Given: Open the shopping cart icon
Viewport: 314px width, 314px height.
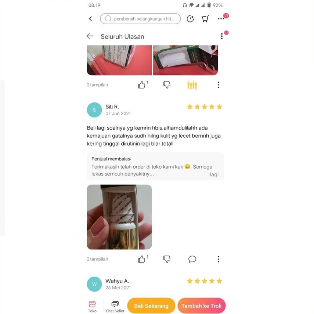Looking at the screenshot, I should [205, 19].
